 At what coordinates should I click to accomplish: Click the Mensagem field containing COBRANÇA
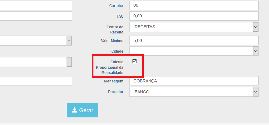pyautogui.click(x=194, y=81)
